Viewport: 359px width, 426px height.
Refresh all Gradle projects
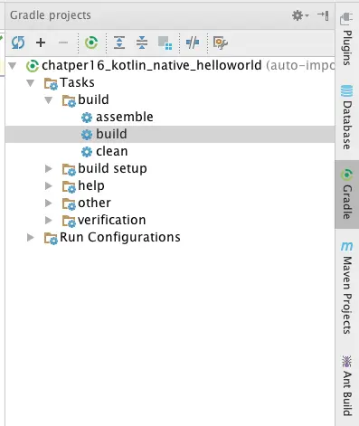point(18,43)
